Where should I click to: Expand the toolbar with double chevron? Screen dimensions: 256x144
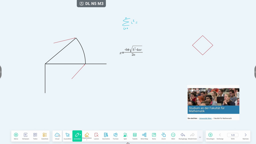[x=200, y=137]
